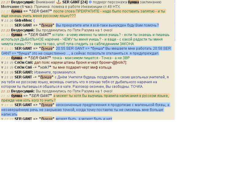Click the sender SER GANT in the 21:18 message
The width and height of the screenshot is (245, 183).
(24, 72)
